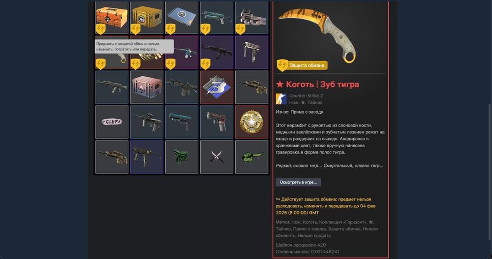Screen dimensions: 492x259
Task: Select the orange weapon case item
Action: click(x=112, y=17)
